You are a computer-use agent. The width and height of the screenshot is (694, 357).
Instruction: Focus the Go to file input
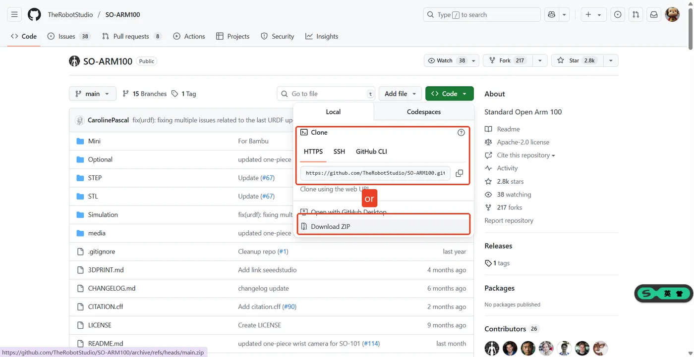pos(326,94)
